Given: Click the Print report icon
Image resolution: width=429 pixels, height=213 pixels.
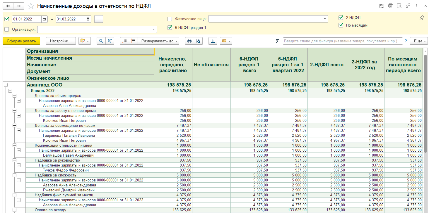Looking at the screenshot, I should pos(189,41).
